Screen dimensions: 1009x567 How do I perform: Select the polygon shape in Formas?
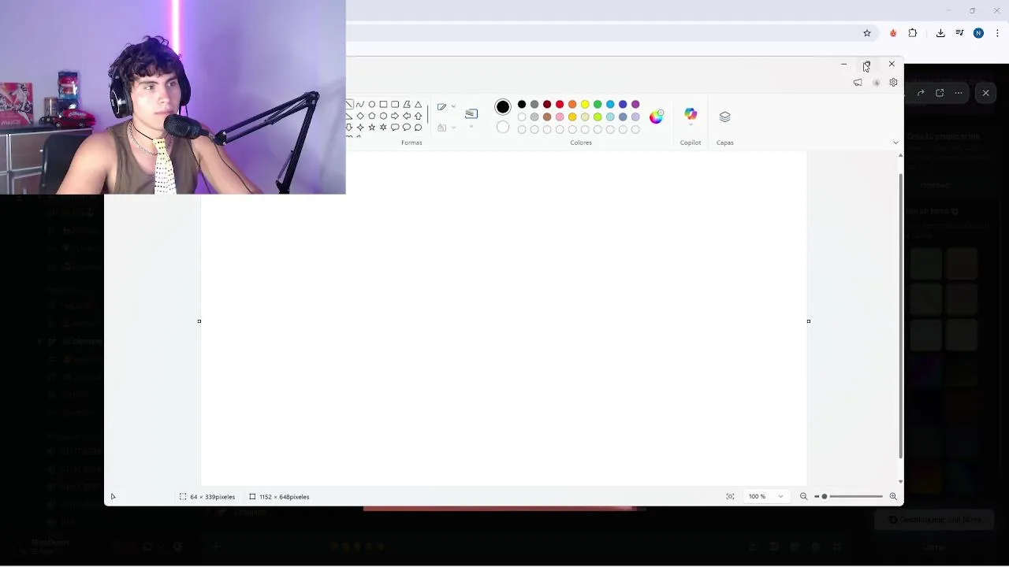[x=407, y=104]
